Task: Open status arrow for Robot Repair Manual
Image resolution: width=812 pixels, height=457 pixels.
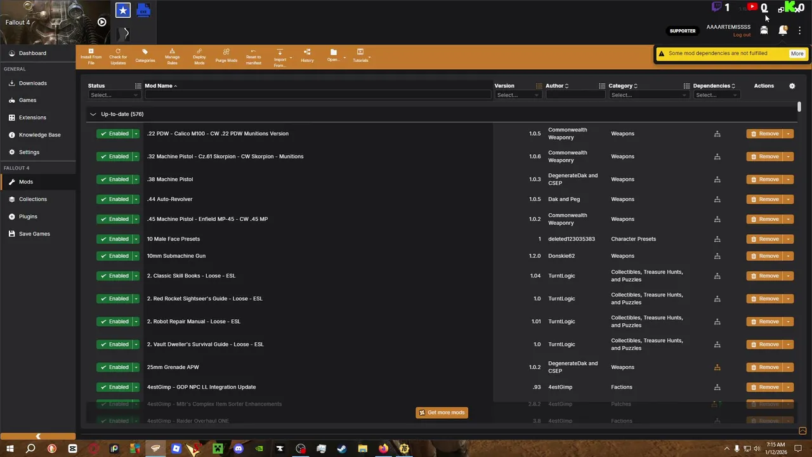Action: pos(136,322)
